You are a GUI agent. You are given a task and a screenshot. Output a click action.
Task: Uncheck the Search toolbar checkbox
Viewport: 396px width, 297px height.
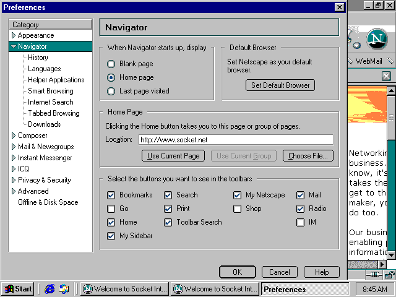168,195
